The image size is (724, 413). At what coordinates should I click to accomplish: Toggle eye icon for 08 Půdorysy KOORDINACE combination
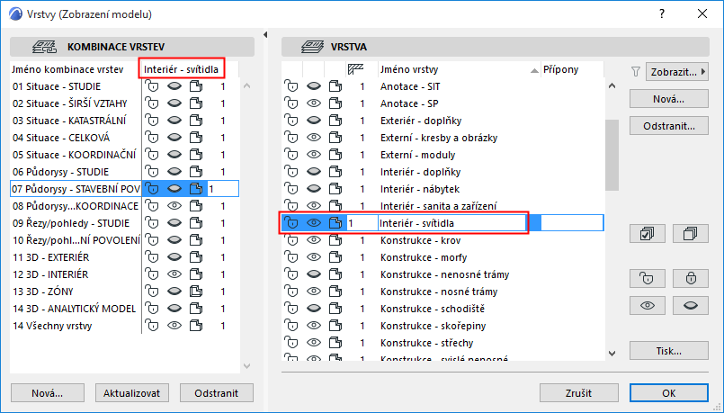point(174,206)
